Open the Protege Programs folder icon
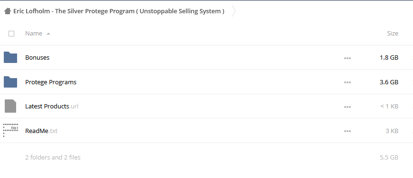The width and height of the screenshot is (413, 178). pos(10,82)
